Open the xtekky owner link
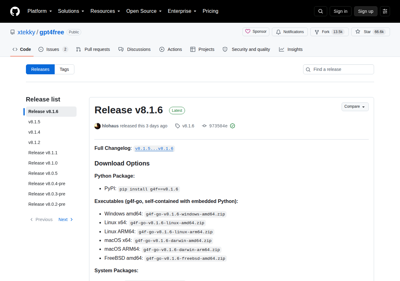400x281 pixels. (x=26, y=32)
